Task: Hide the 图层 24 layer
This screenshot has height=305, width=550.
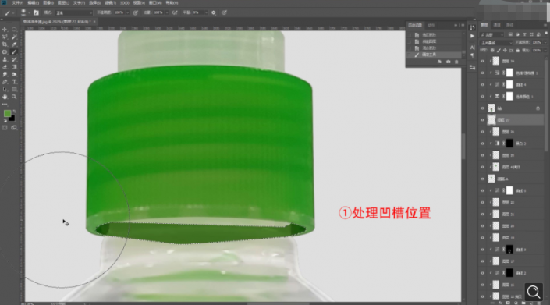Action: 482,61
